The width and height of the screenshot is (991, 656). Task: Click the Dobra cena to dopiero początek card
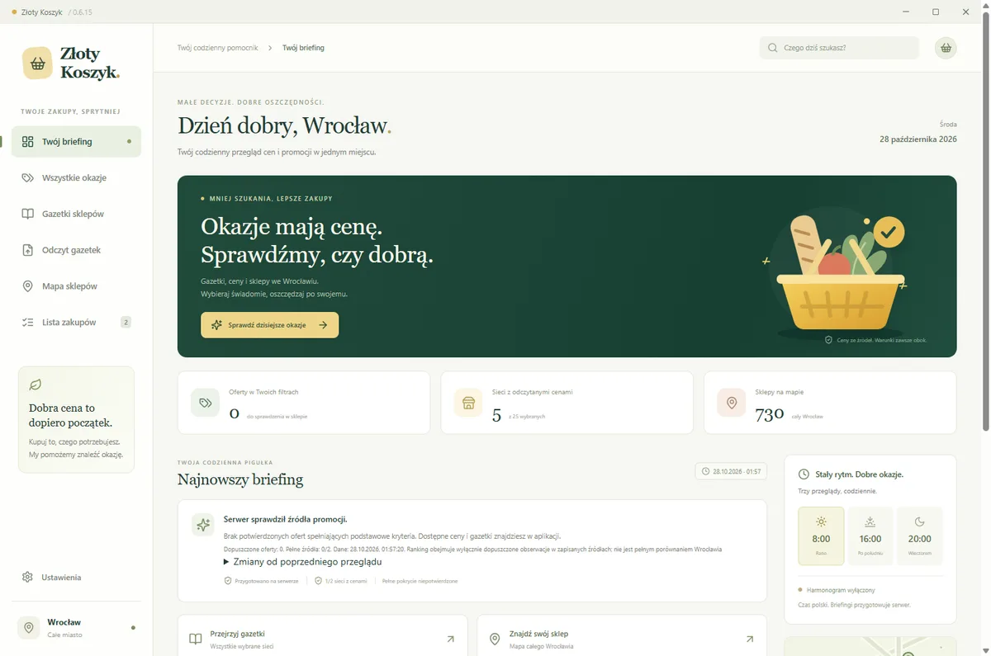[x=76, y=420]
